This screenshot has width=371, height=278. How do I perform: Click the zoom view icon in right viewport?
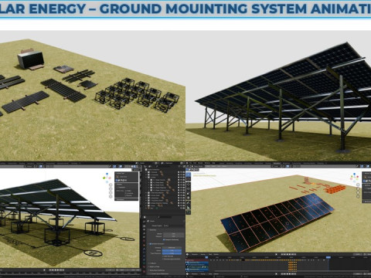click(x=358, y=185)
